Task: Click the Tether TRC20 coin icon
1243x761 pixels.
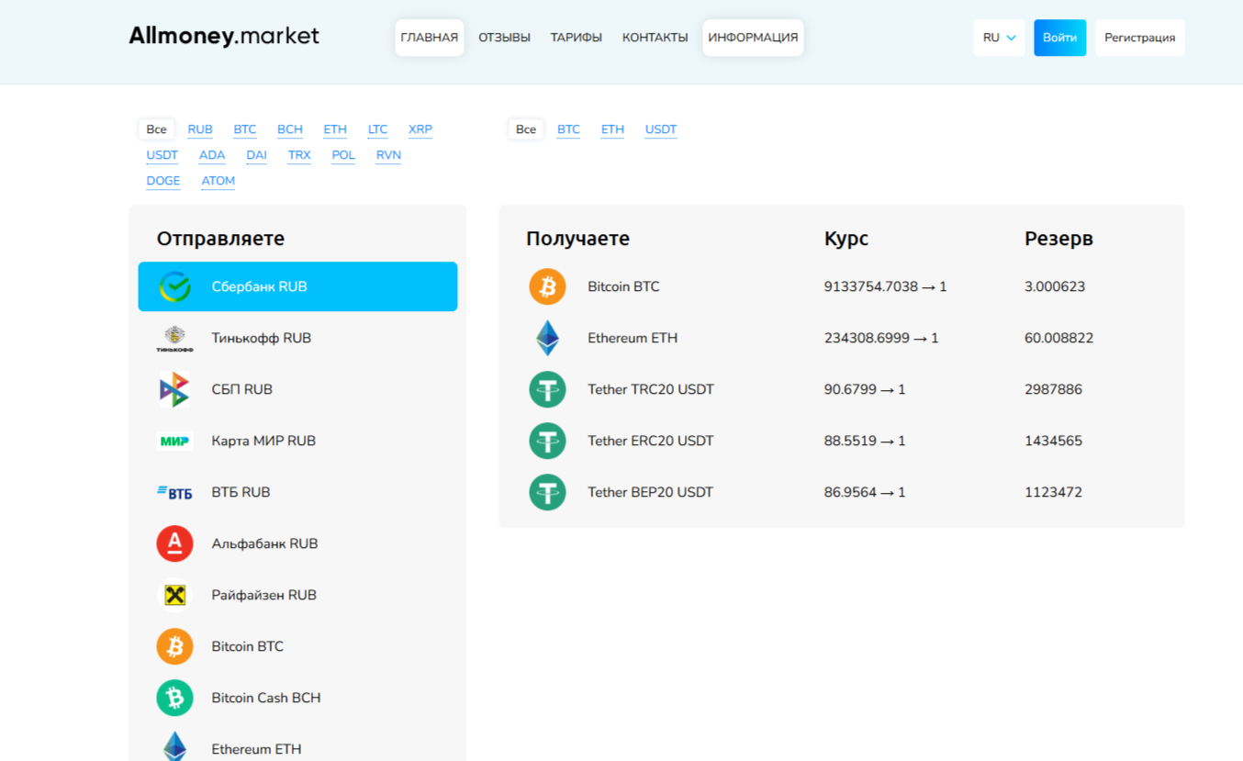Action: pos(547,389)
